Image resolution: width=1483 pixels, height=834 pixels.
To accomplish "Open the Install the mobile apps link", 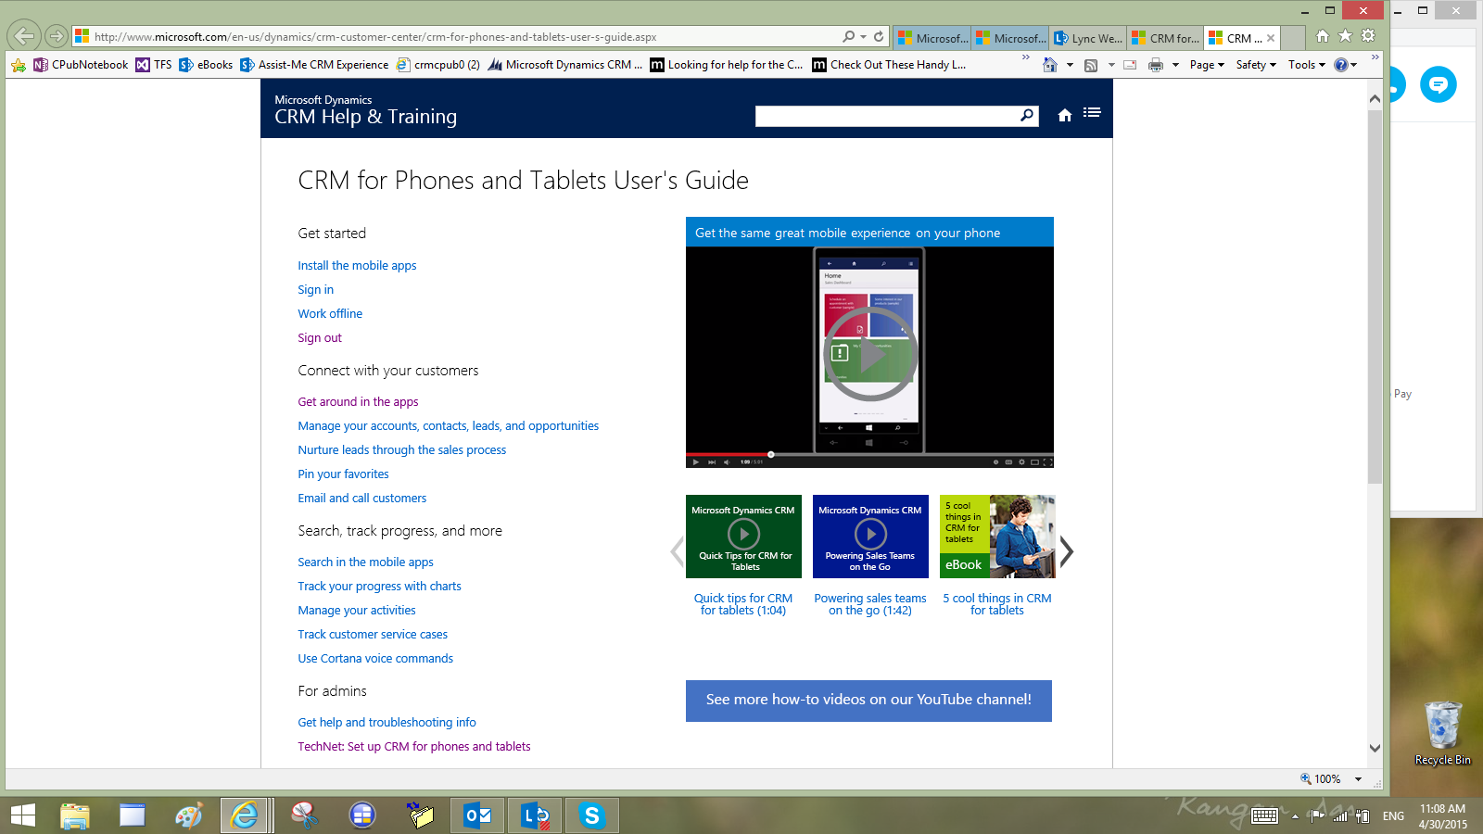I will [357, 265].
